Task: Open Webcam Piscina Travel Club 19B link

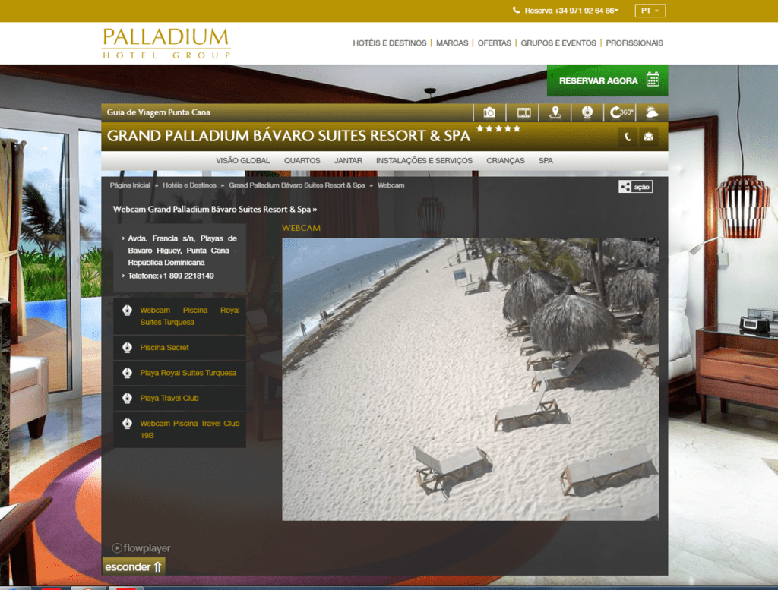Action: click(189, 429)
